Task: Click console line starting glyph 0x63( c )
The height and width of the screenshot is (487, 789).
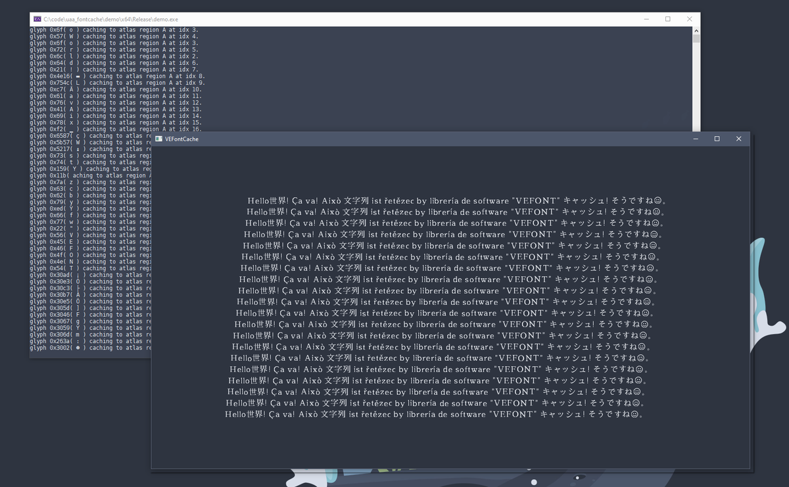Action: coord(91,189)
